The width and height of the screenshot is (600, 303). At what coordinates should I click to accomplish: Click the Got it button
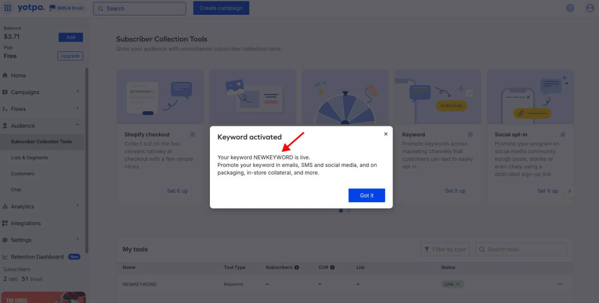pos(366,195)
